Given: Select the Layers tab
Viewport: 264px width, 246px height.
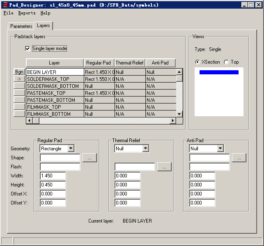Looking at the screenshot, I should pos(44,25).
